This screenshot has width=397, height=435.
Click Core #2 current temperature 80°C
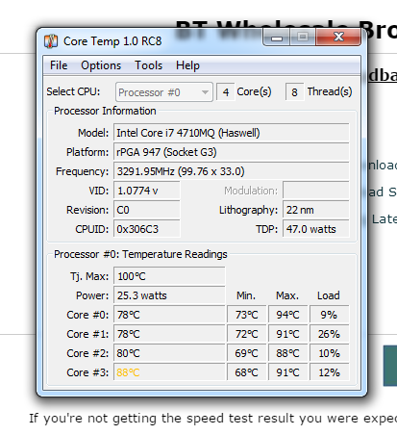(x=169, y=353)
